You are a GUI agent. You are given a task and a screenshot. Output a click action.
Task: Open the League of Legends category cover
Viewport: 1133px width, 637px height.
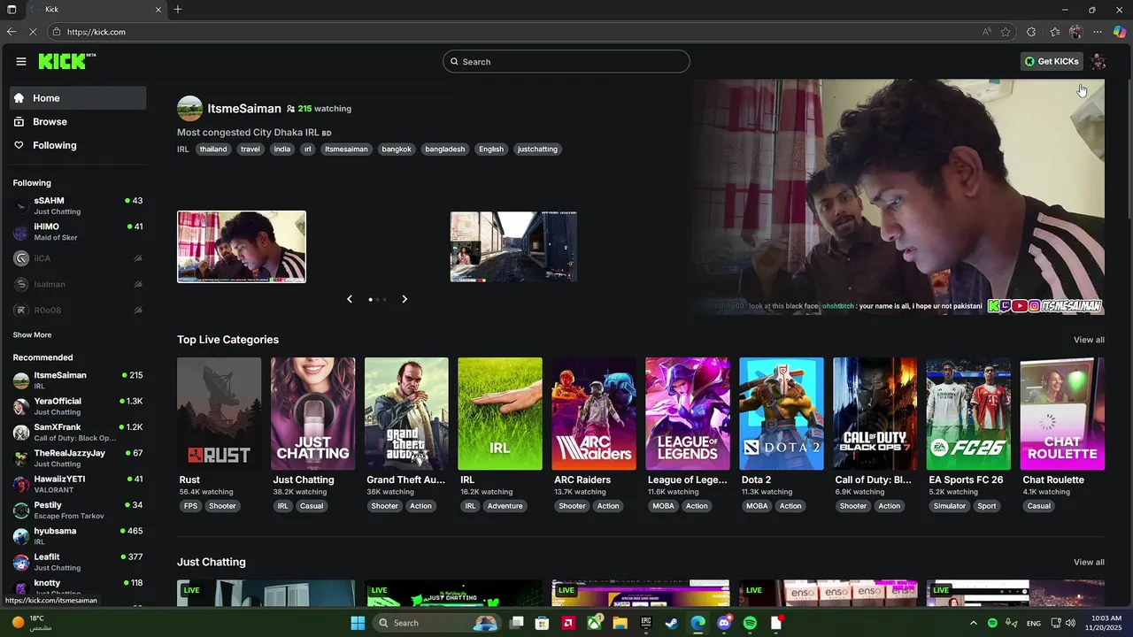(688, 413)
